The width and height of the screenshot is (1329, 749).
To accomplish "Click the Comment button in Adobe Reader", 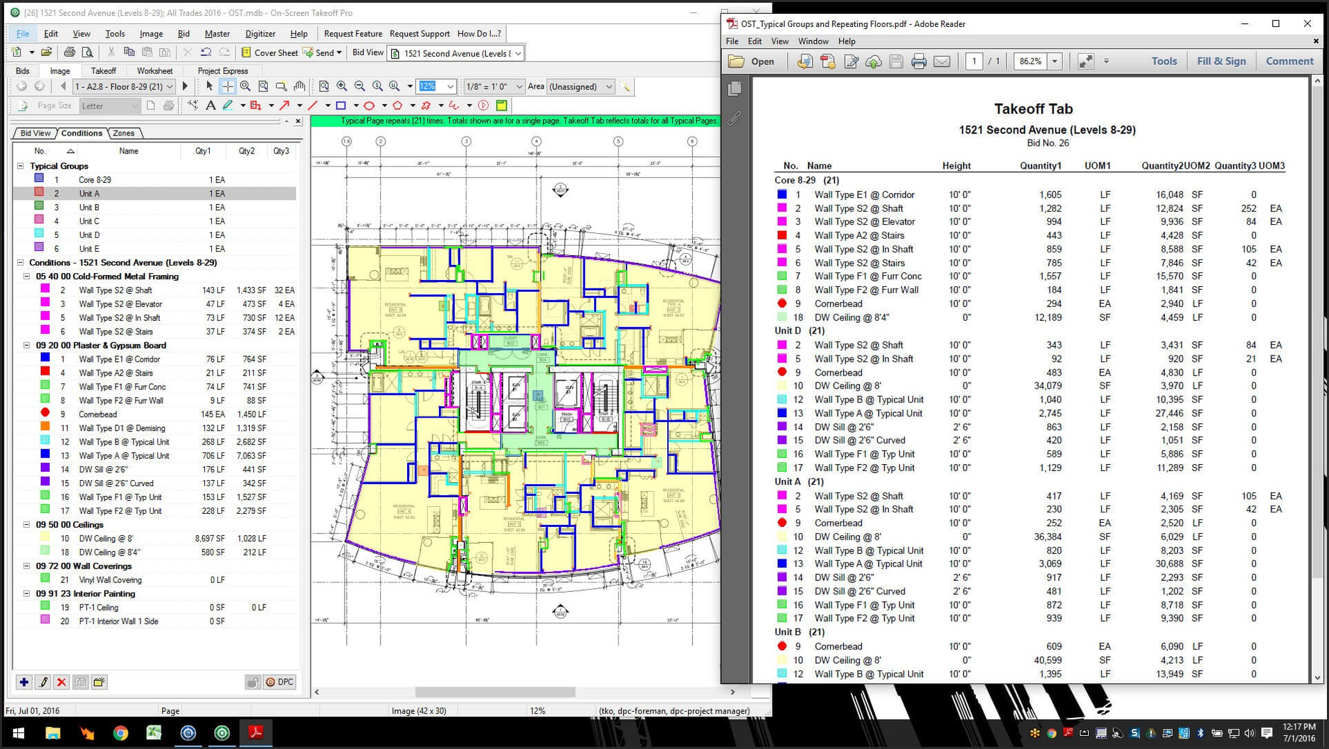I will [x=1289, y=62].
